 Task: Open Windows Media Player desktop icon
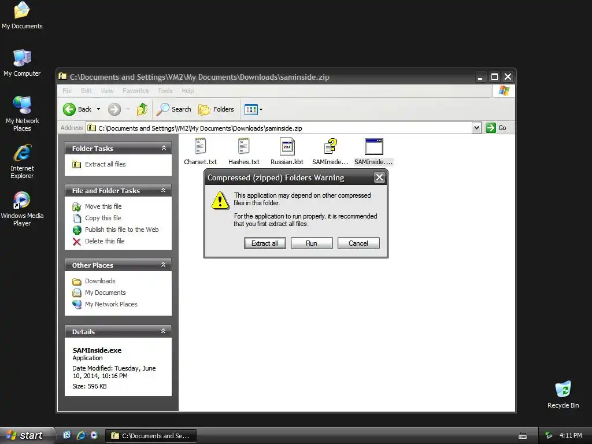[23, 209]
